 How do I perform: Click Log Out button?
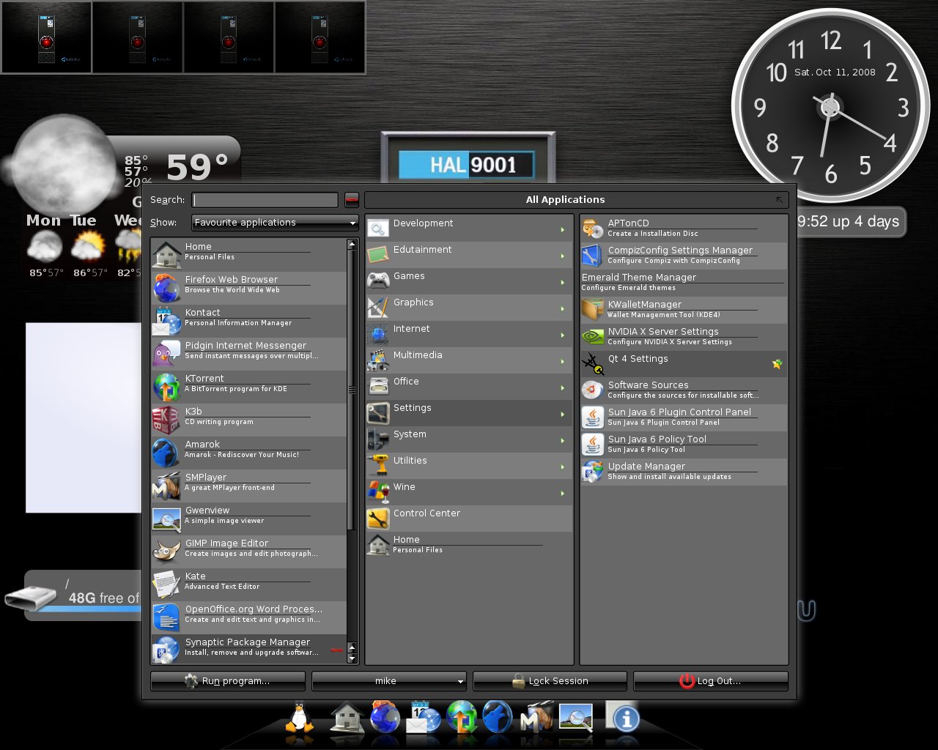click(x=711, y=681)
